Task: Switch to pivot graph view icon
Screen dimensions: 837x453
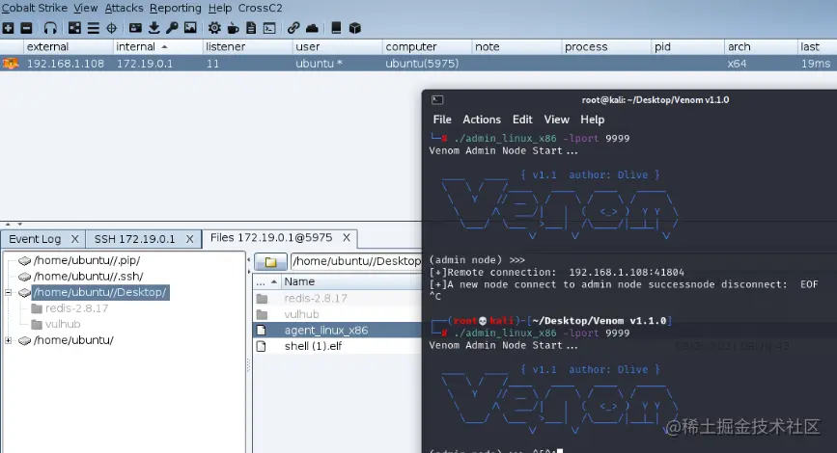Action: 74,28
